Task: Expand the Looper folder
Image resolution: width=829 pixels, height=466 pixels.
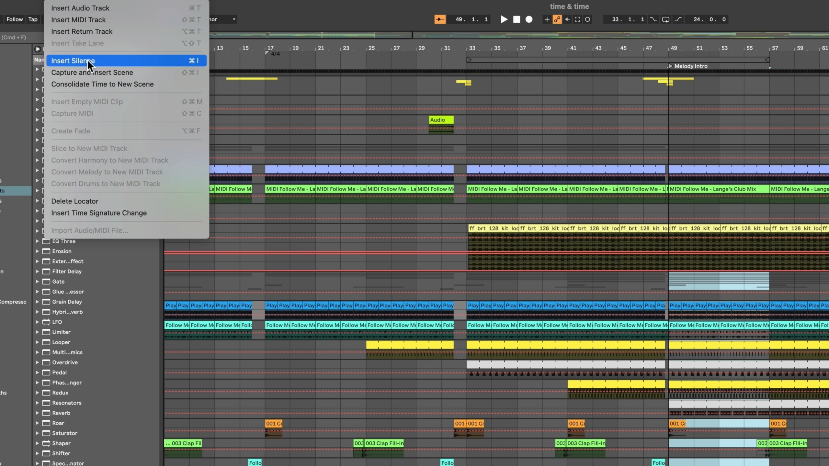Action: coord(37,342)
